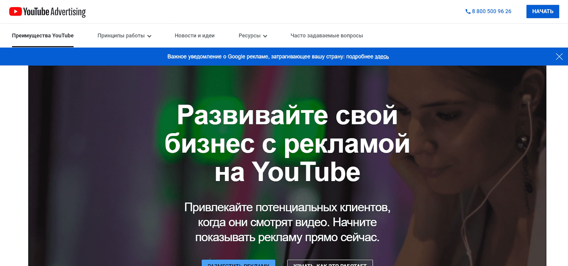Click the subtitle Привлекайте потенциальных клиентов
The height and width of the screenshot is (266, 568).
287,222
